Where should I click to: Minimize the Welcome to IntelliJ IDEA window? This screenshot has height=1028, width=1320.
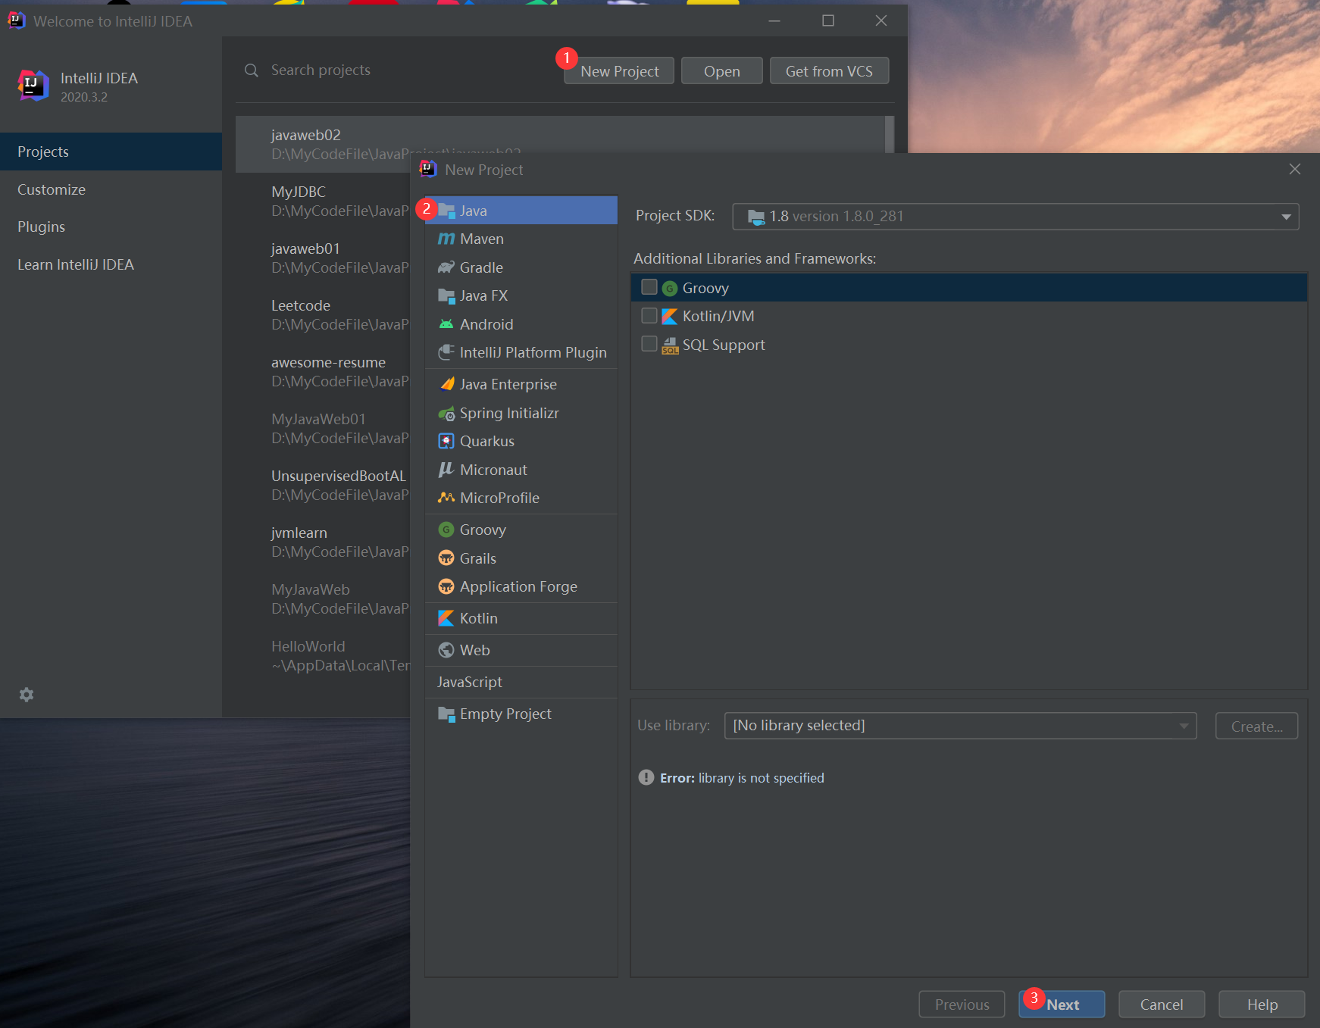[774, 20]
